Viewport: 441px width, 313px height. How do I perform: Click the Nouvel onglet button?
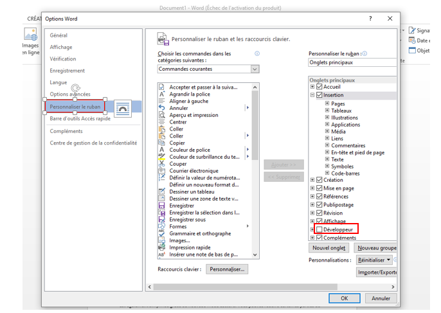[329, 247]
